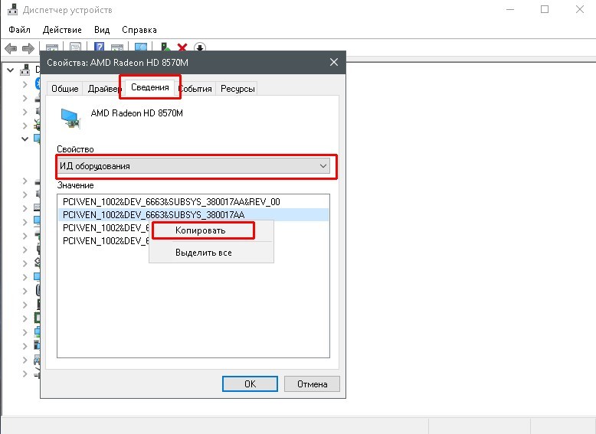Click the AMD Radeon display adapter icon
596x434 pixels.
click(71, 118)
